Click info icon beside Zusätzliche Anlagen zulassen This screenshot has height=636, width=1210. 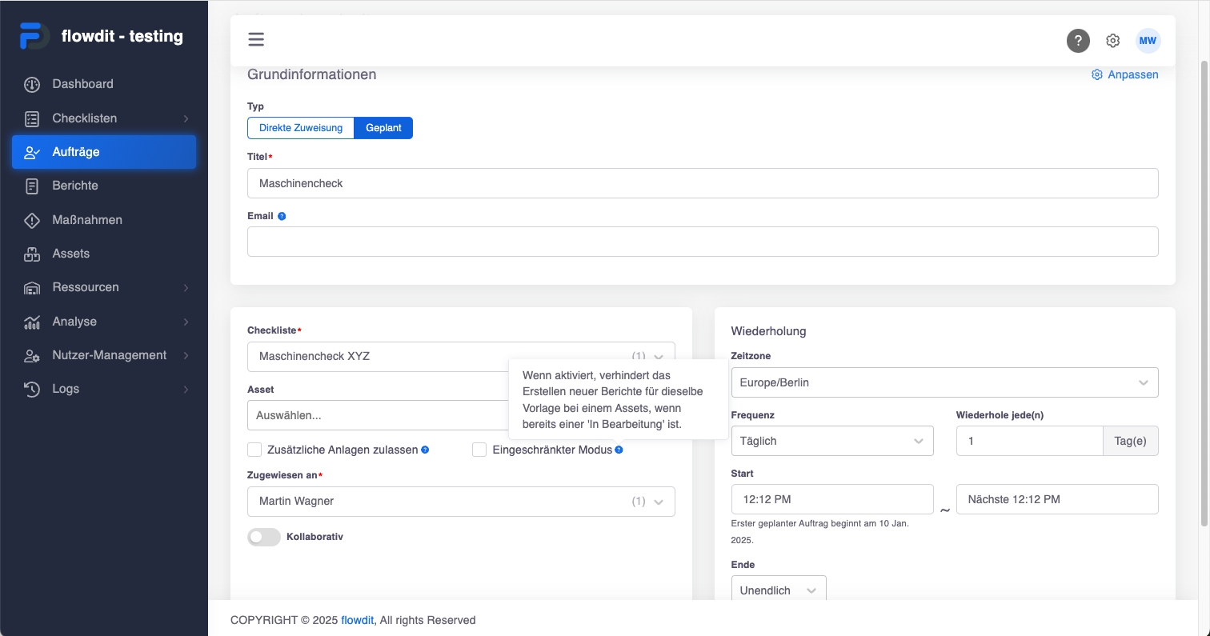425,450
